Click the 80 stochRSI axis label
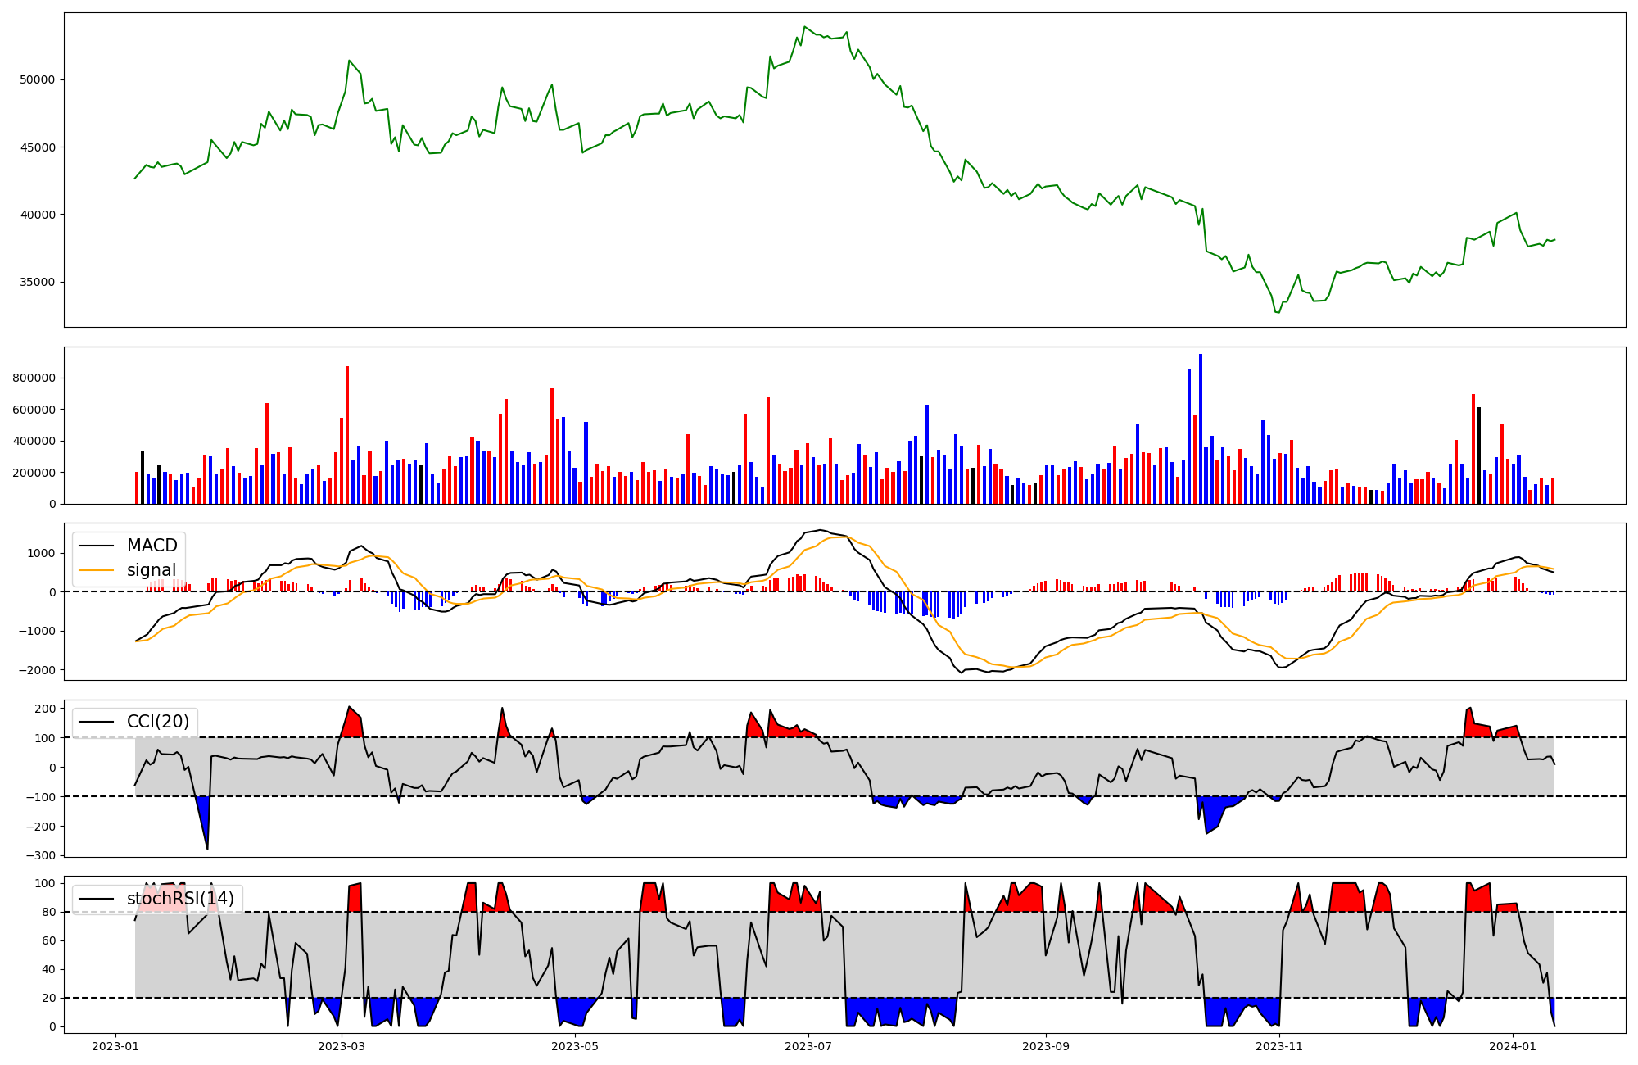 tap(49, 912)
